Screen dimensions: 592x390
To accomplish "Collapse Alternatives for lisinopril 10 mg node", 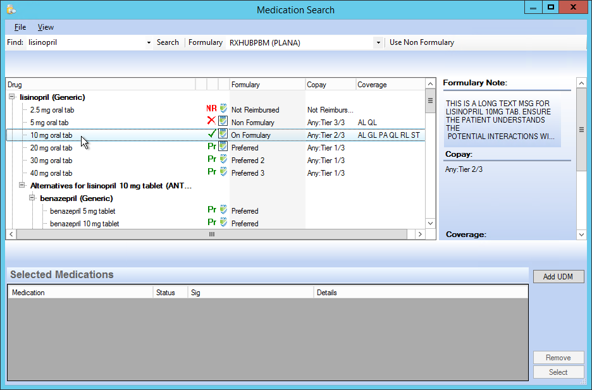I will [x=22, y=185].
